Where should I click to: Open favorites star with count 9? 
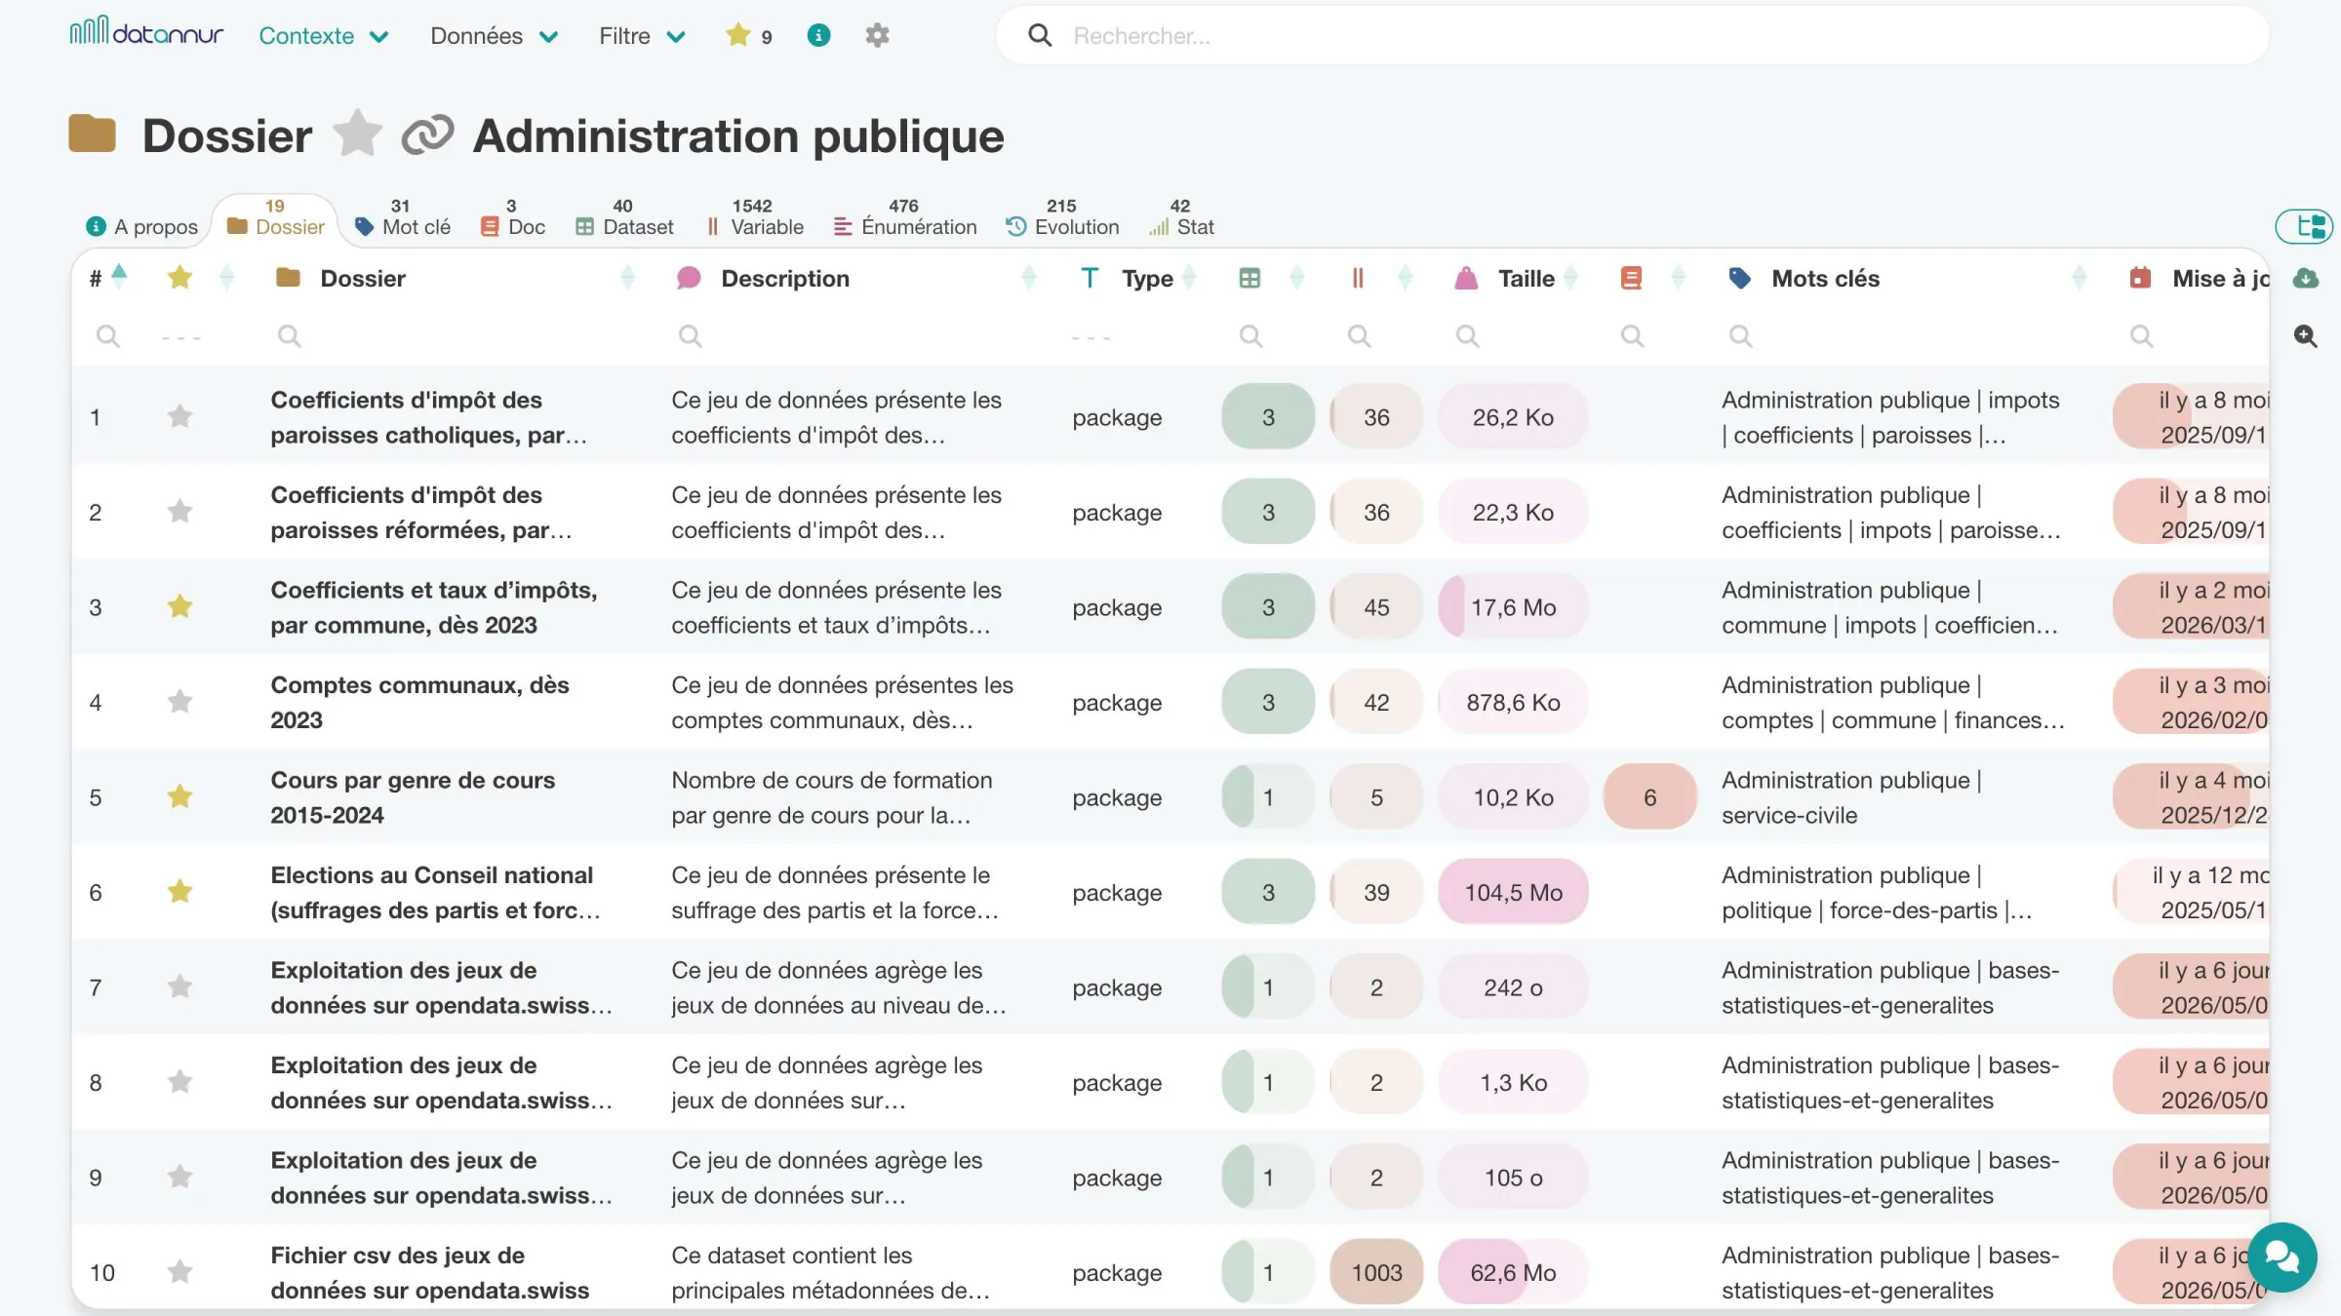click(748, 36)
